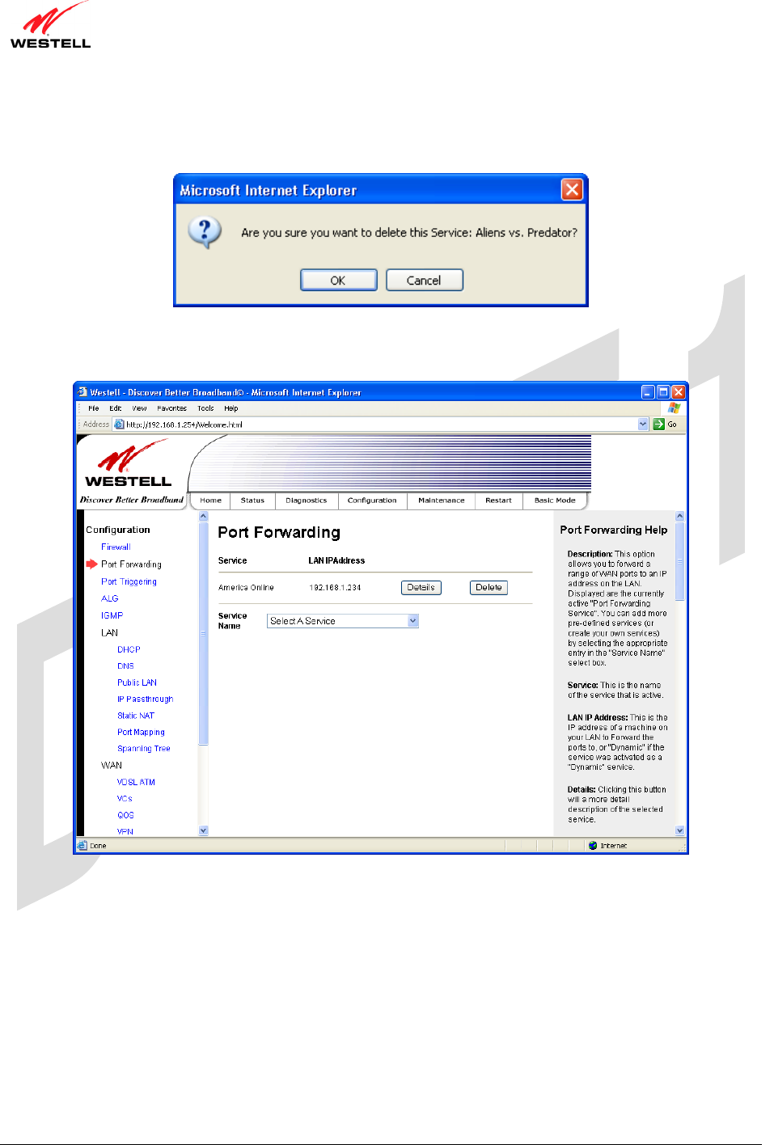Open the IGMP link
Screen dimensions: 774x1145
coord(112,615)
